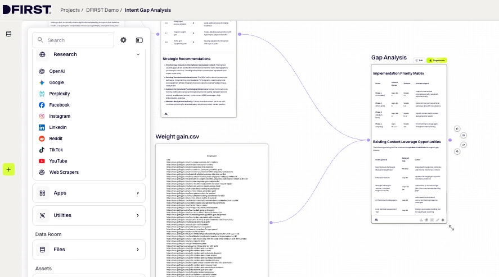The image size is (499, 277).
Task: Select the LinkedIn icon
Action: click(x=42, y=127)
